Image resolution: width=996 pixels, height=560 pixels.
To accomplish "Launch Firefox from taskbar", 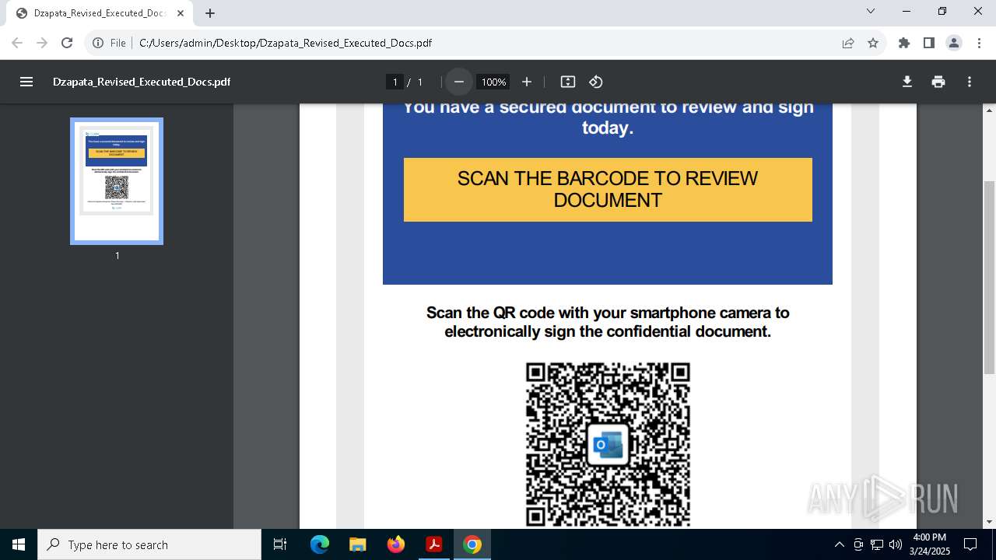I will [x=396, y=544].
